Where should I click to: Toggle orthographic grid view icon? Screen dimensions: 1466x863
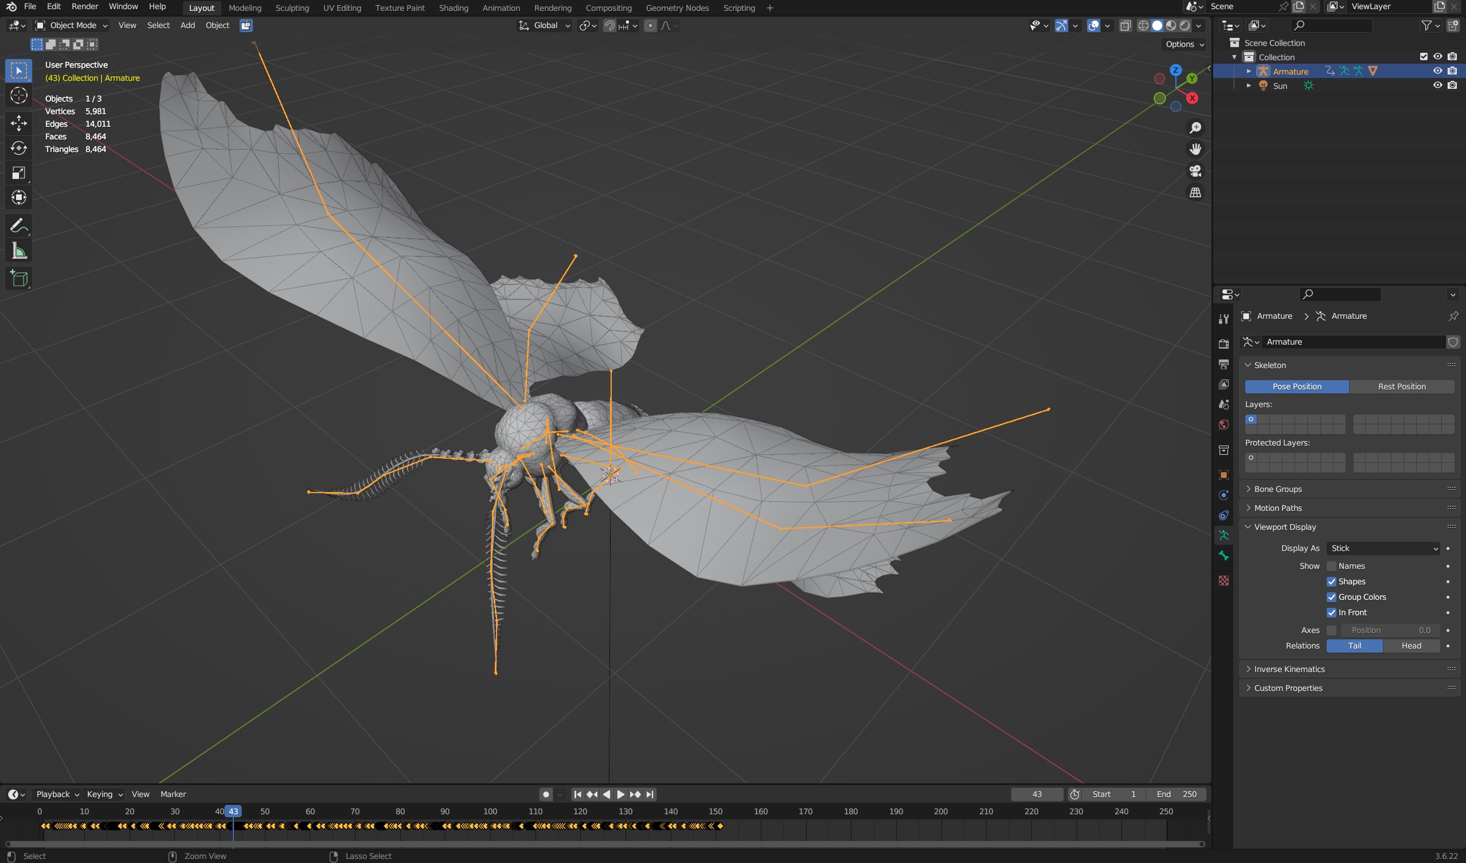tap(1195, 192)
